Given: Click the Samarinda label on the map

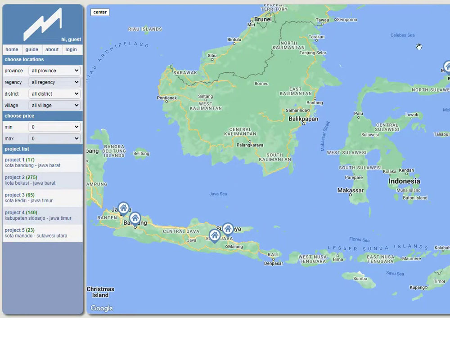Looking at the screenshot, I should (296, 111).
